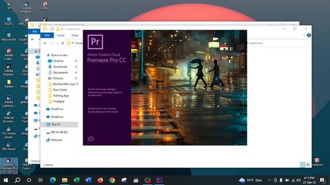Switch to Premiere Pro on the taskbar

coord(159,180)
